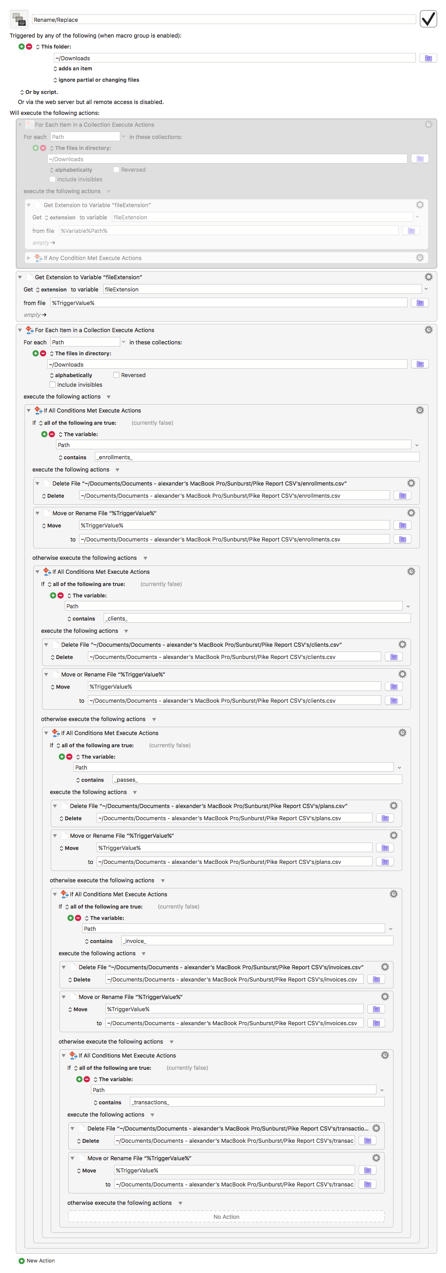Enable Reversed checkbox in active For Each
The width and height of the screenshot is (446, 1273).
116,375
